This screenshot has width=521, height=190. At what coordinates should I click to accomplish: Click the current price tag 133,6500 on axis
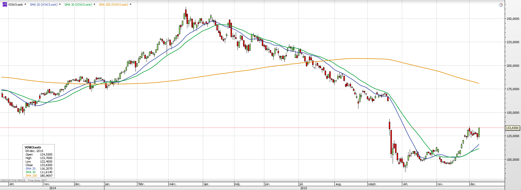[512, 128]
